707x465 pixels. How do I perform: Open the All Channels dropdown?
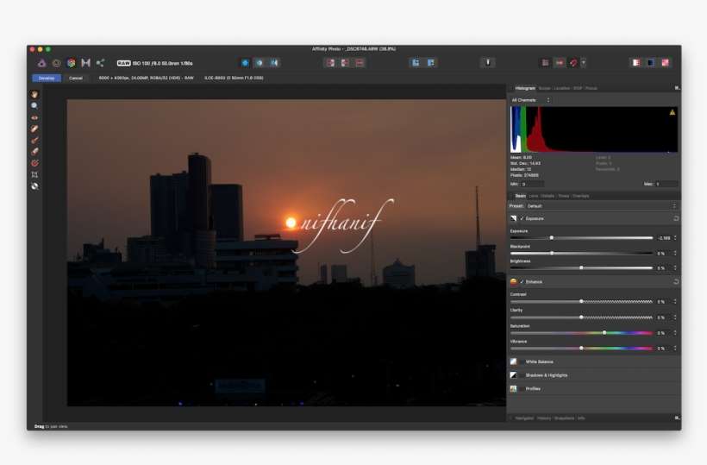click(x=531, y=100)
